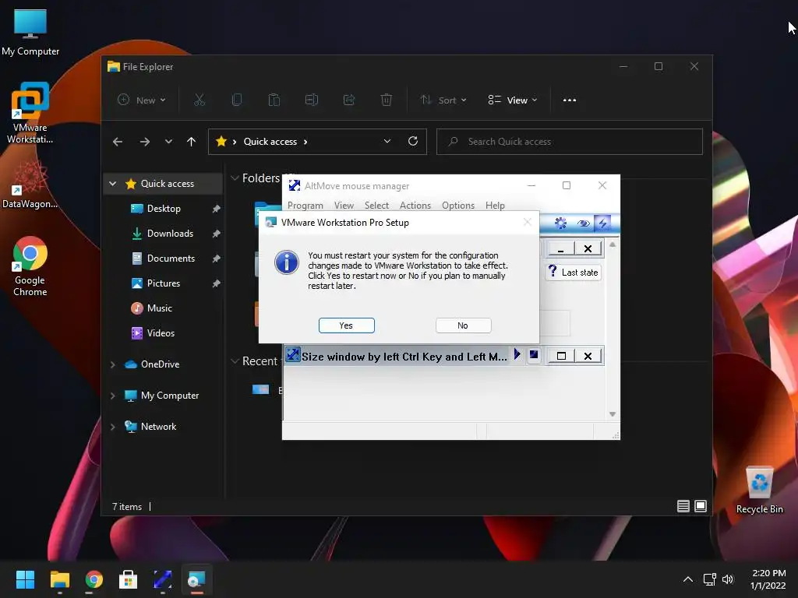Click the X button above Last state
This screenshot has height=598, width=798.
tap(588, 248)
